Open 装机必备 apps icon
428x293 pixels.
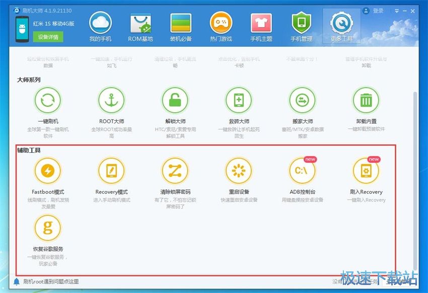181,23
